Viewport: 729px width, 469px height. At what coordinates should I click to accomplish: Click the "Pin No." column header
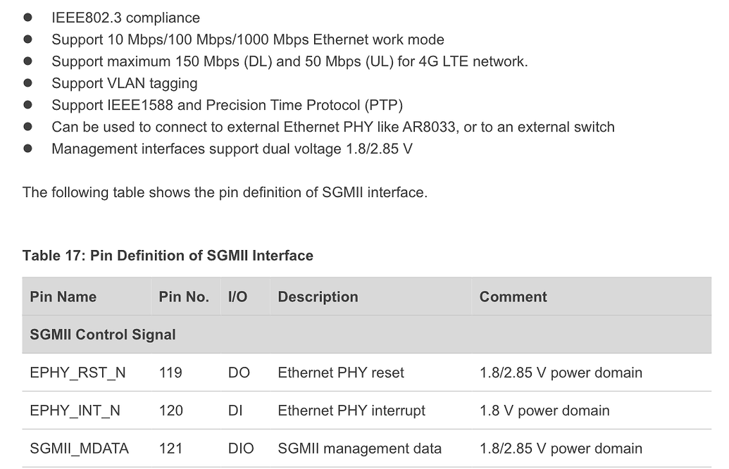184,297
